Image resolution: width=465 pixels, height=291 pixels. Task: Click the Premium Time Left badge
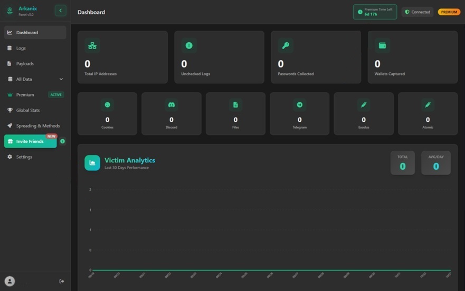coord(375,12)
